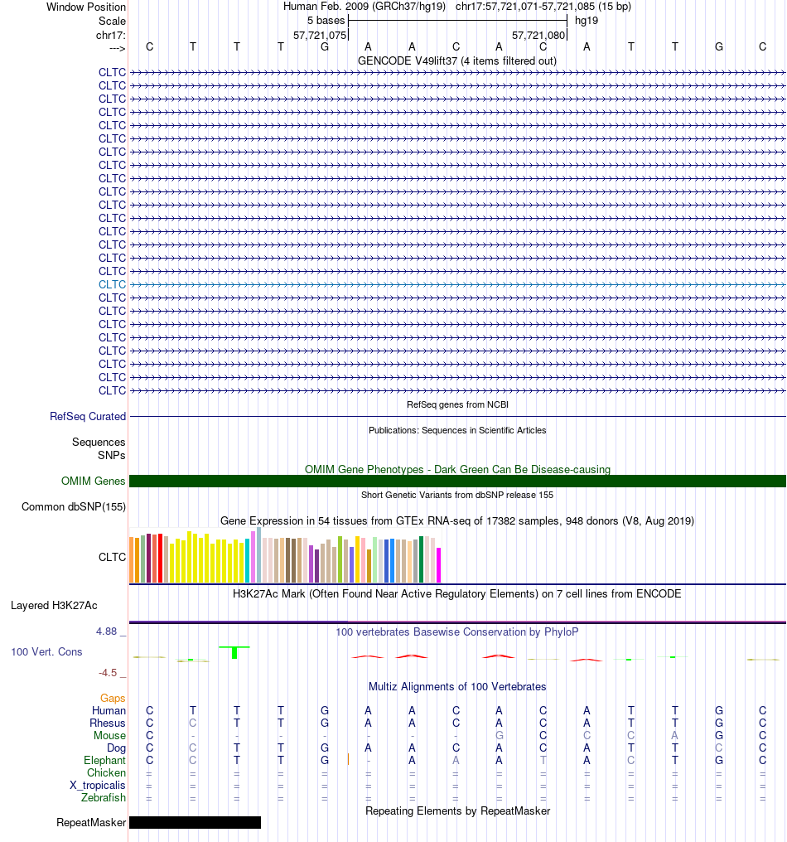This screenshot has height=842, width=787.
Task: Open the GENCODE V49lift37 track title
Action: pyautogui.click(x=456, y=60)
